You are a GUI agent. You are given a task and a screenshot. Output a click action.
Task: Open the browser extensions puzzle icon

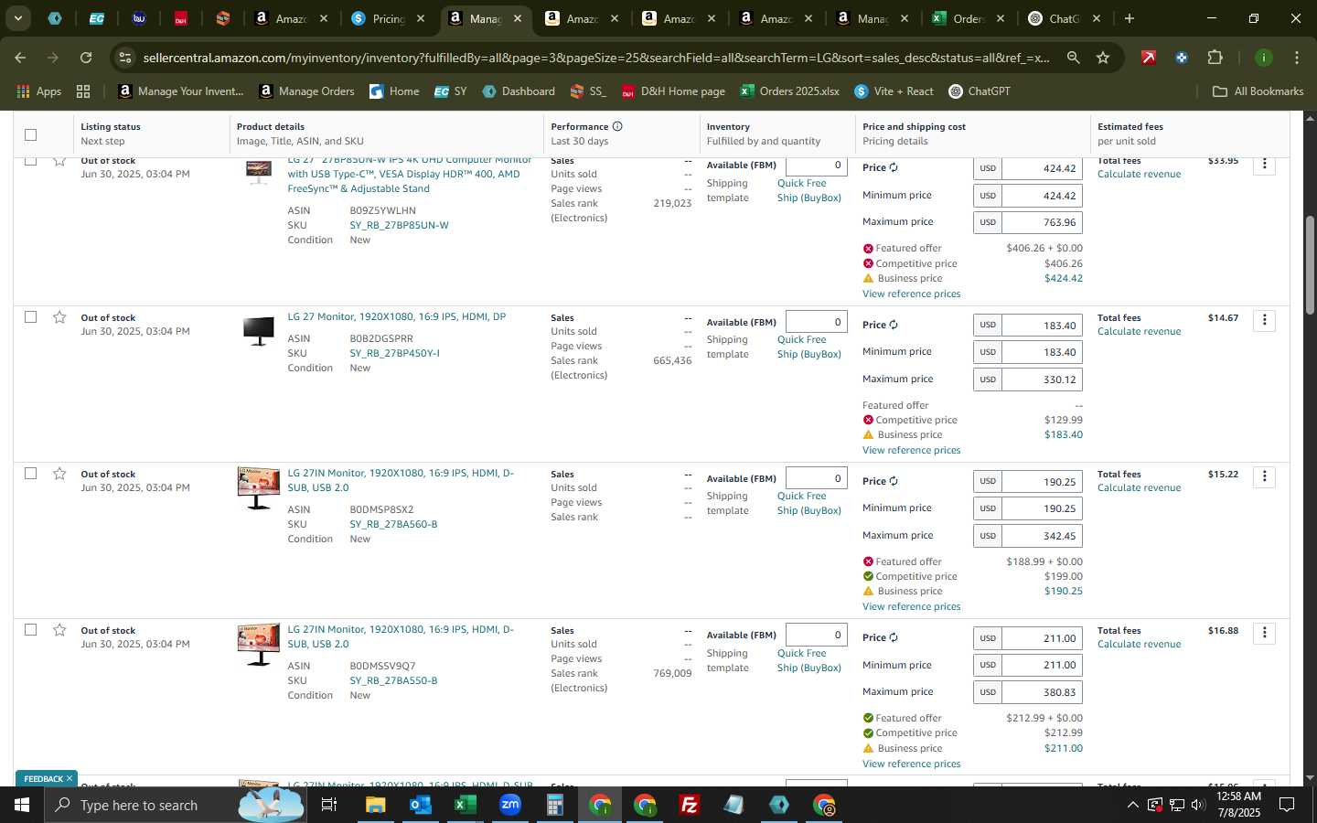point(1215,58)
